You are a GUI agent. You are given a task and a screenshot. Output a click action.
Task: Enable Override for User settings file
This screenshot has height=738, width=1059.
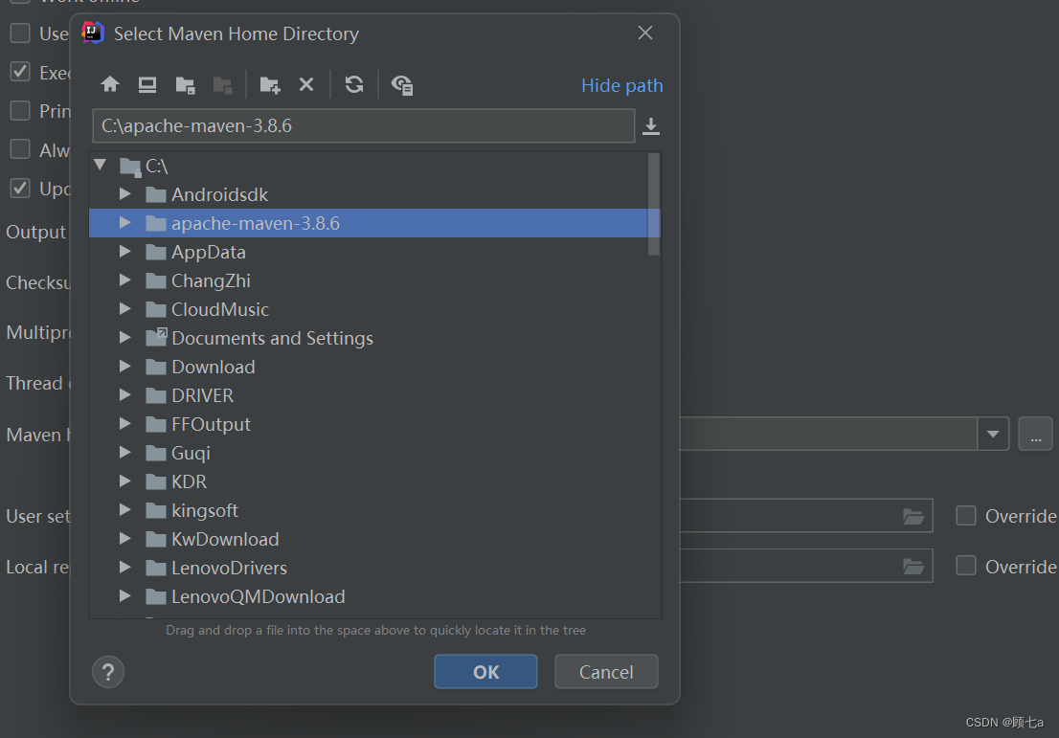(966, 516)
